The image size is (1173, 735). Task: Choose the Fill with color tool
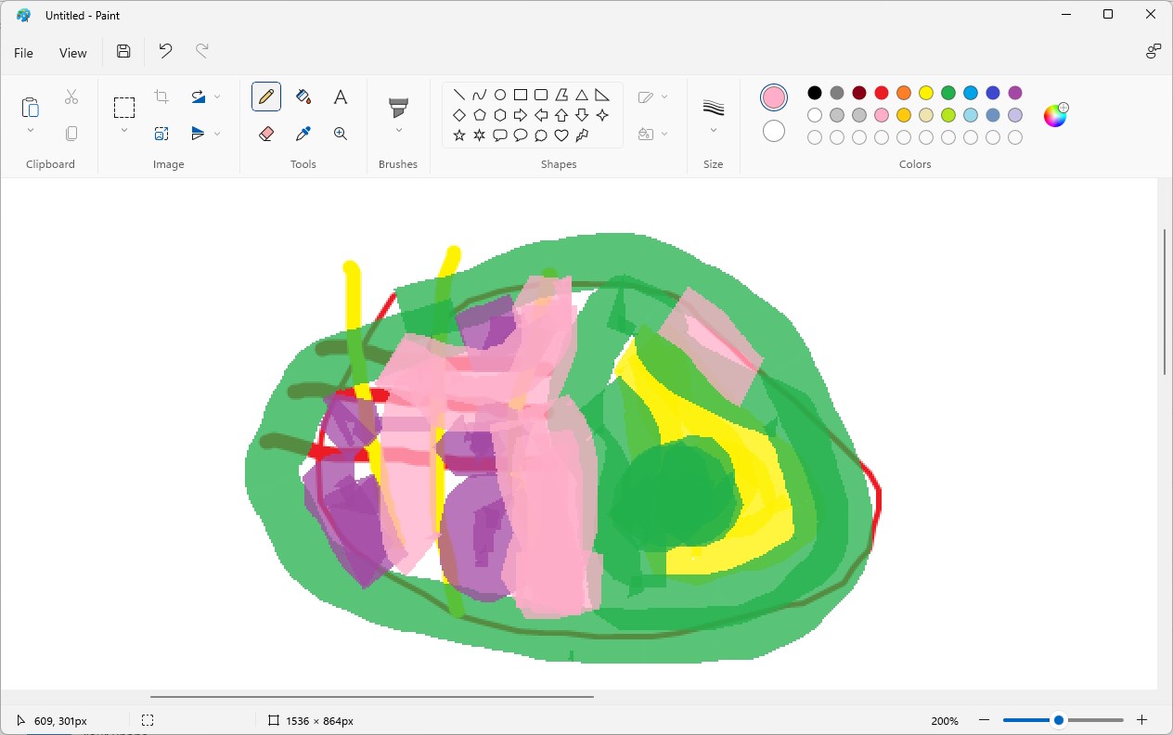(303, 96)
